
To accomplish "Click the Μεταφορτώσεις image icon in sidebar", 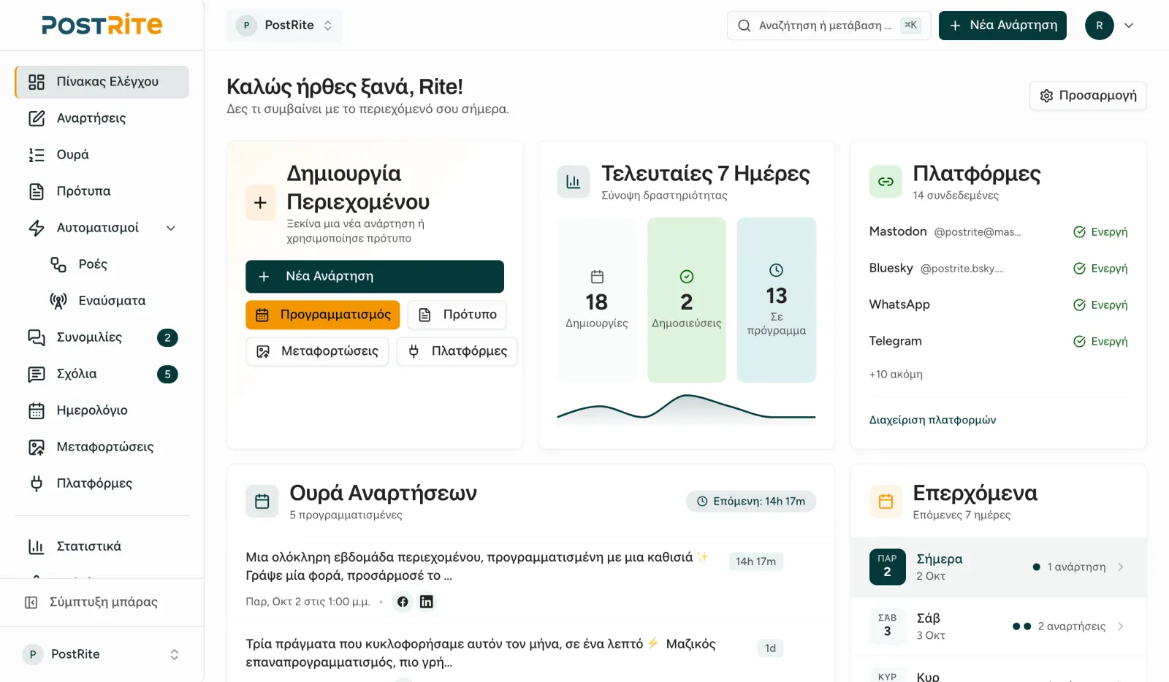I will coord(37,447).
